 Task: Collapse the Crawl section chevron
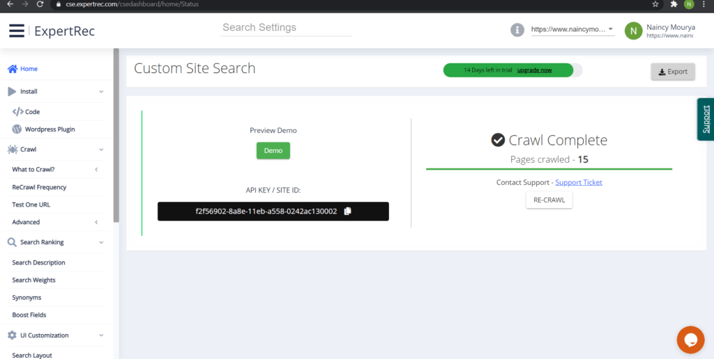coord(101,150)
